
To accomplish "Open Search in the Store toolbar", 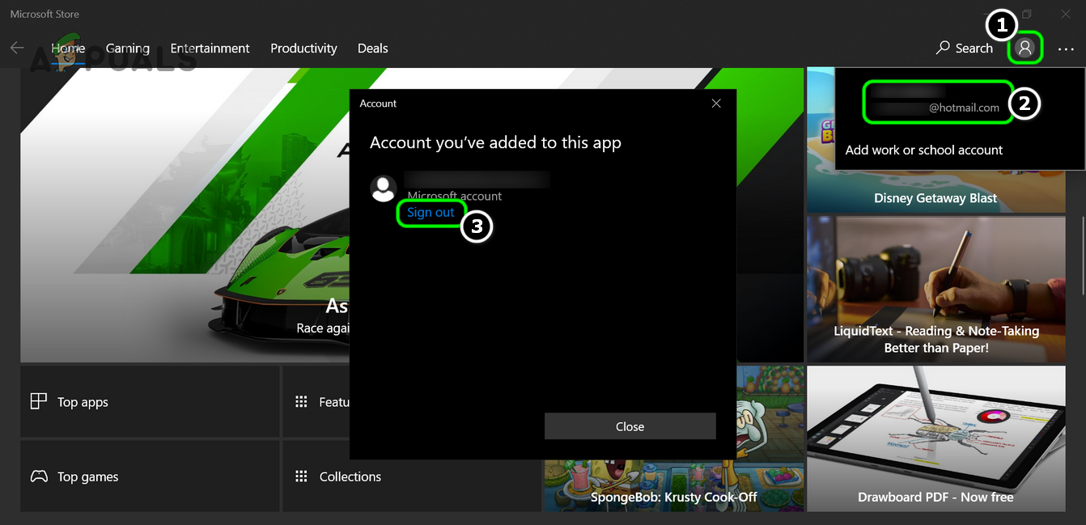I will pos(964,49).
